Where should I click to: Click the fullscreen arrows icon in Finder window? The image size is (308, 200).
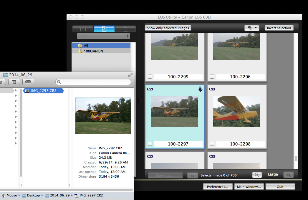click(x=130, y=75)
